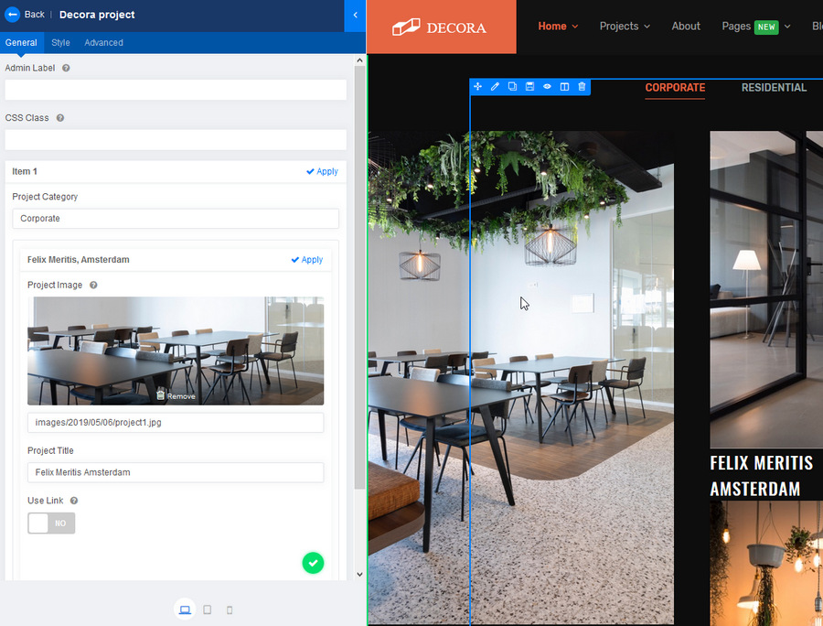Image resolution: width=823 pixels, height=626 pixels.
Task: Open the Advanced tab
Action: [103, 42]
